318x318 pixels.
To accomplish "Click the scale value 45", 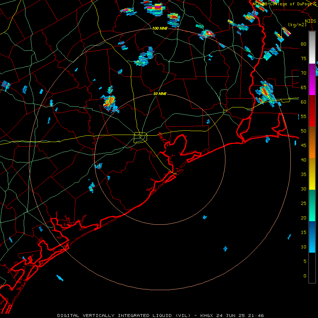I will tap(304, 146).
